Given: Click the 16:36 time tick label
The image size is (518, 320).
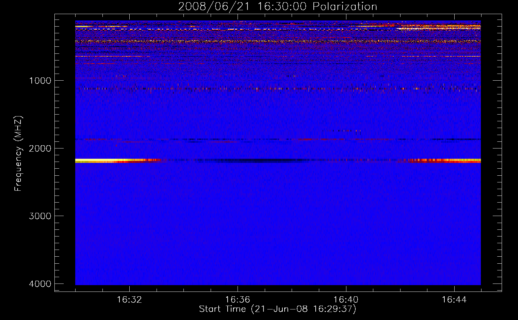Looking at the screenshot, I should pyautogui.click(x=238, y=300).
